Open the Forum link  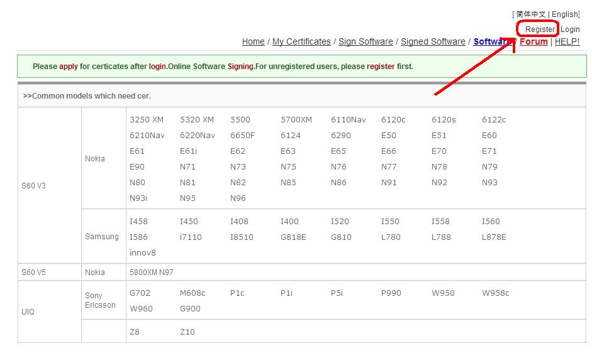533,42
